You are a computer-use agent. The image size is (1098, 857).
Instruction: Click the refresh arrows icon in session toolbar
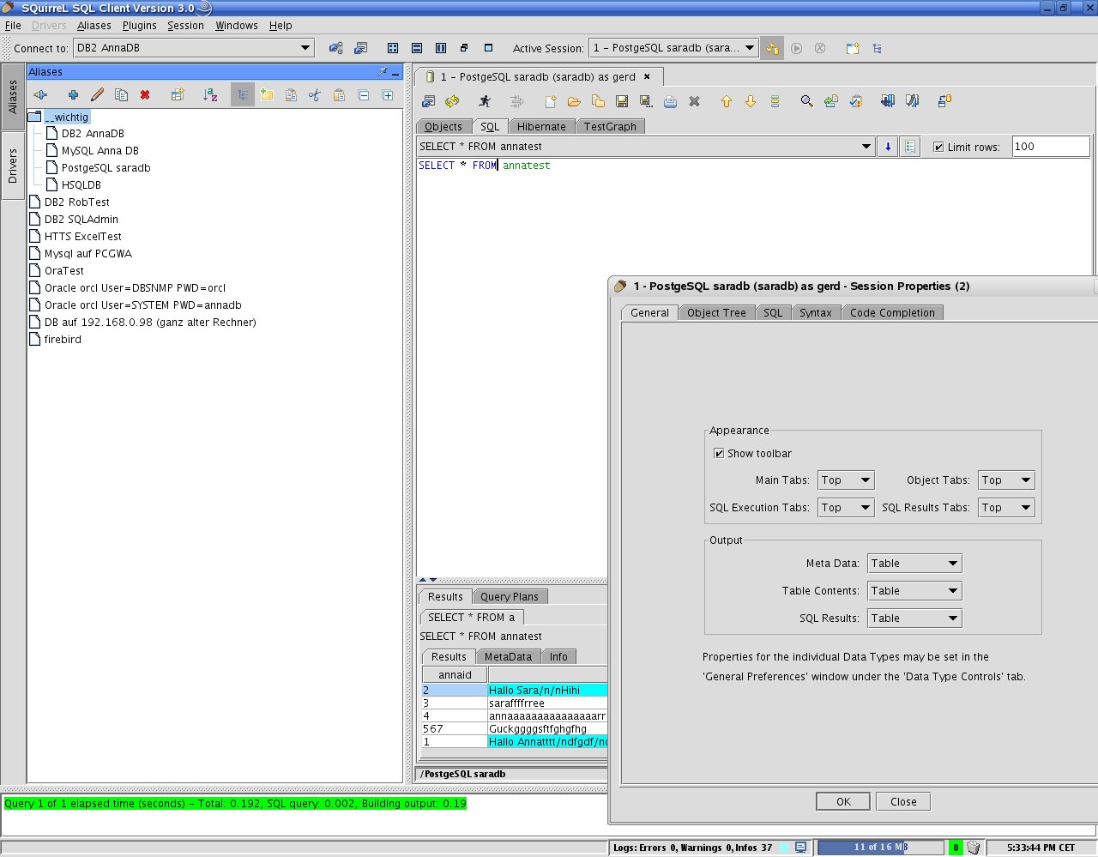(x=452, y=101)
